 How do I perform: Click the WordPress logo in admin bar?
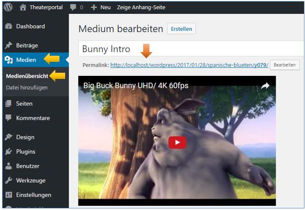click(8, 7)
